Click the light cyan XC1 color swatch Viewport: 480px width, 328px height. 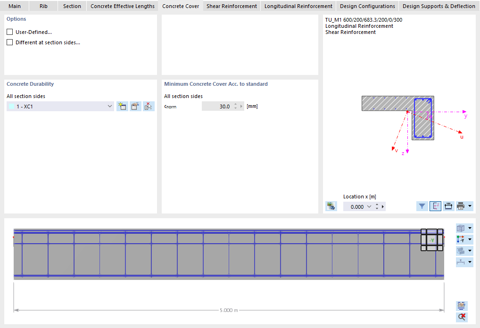pos(12,107)
